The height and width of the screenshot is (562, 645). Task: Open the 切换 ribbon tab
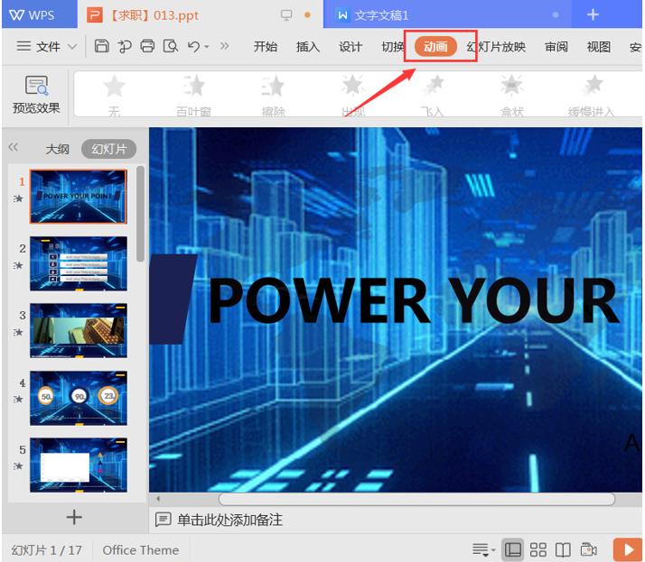pyautogui.click(x=392, y=47)
